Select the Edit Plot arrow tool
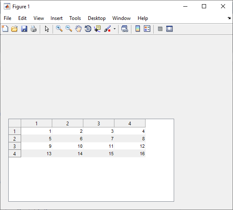The width and height of the screenshot is (233, 210). coord(47,29)
